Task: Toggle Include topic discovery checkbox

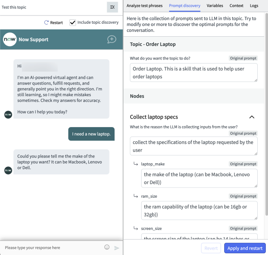Action: (x=72, y=22)
